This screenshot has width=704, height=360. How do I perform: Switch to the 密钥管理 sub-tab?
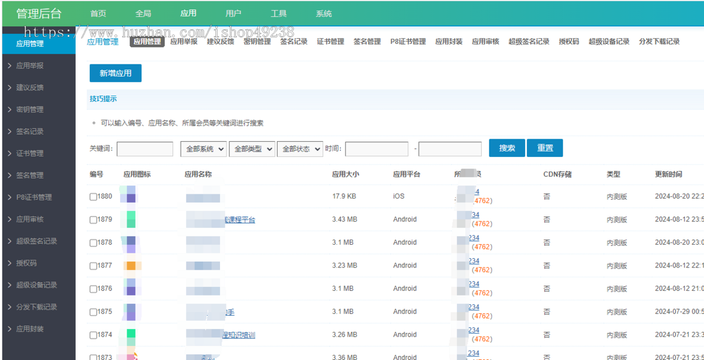[257, 42]
